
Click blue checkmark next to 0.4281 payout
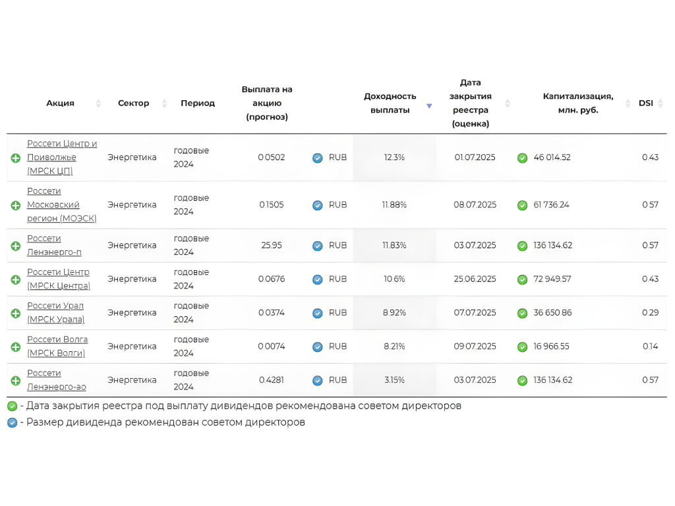point(317,381)
